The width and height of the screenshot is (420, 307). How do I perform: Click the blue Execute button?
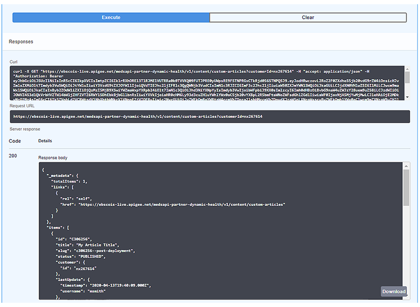point(111,18)
